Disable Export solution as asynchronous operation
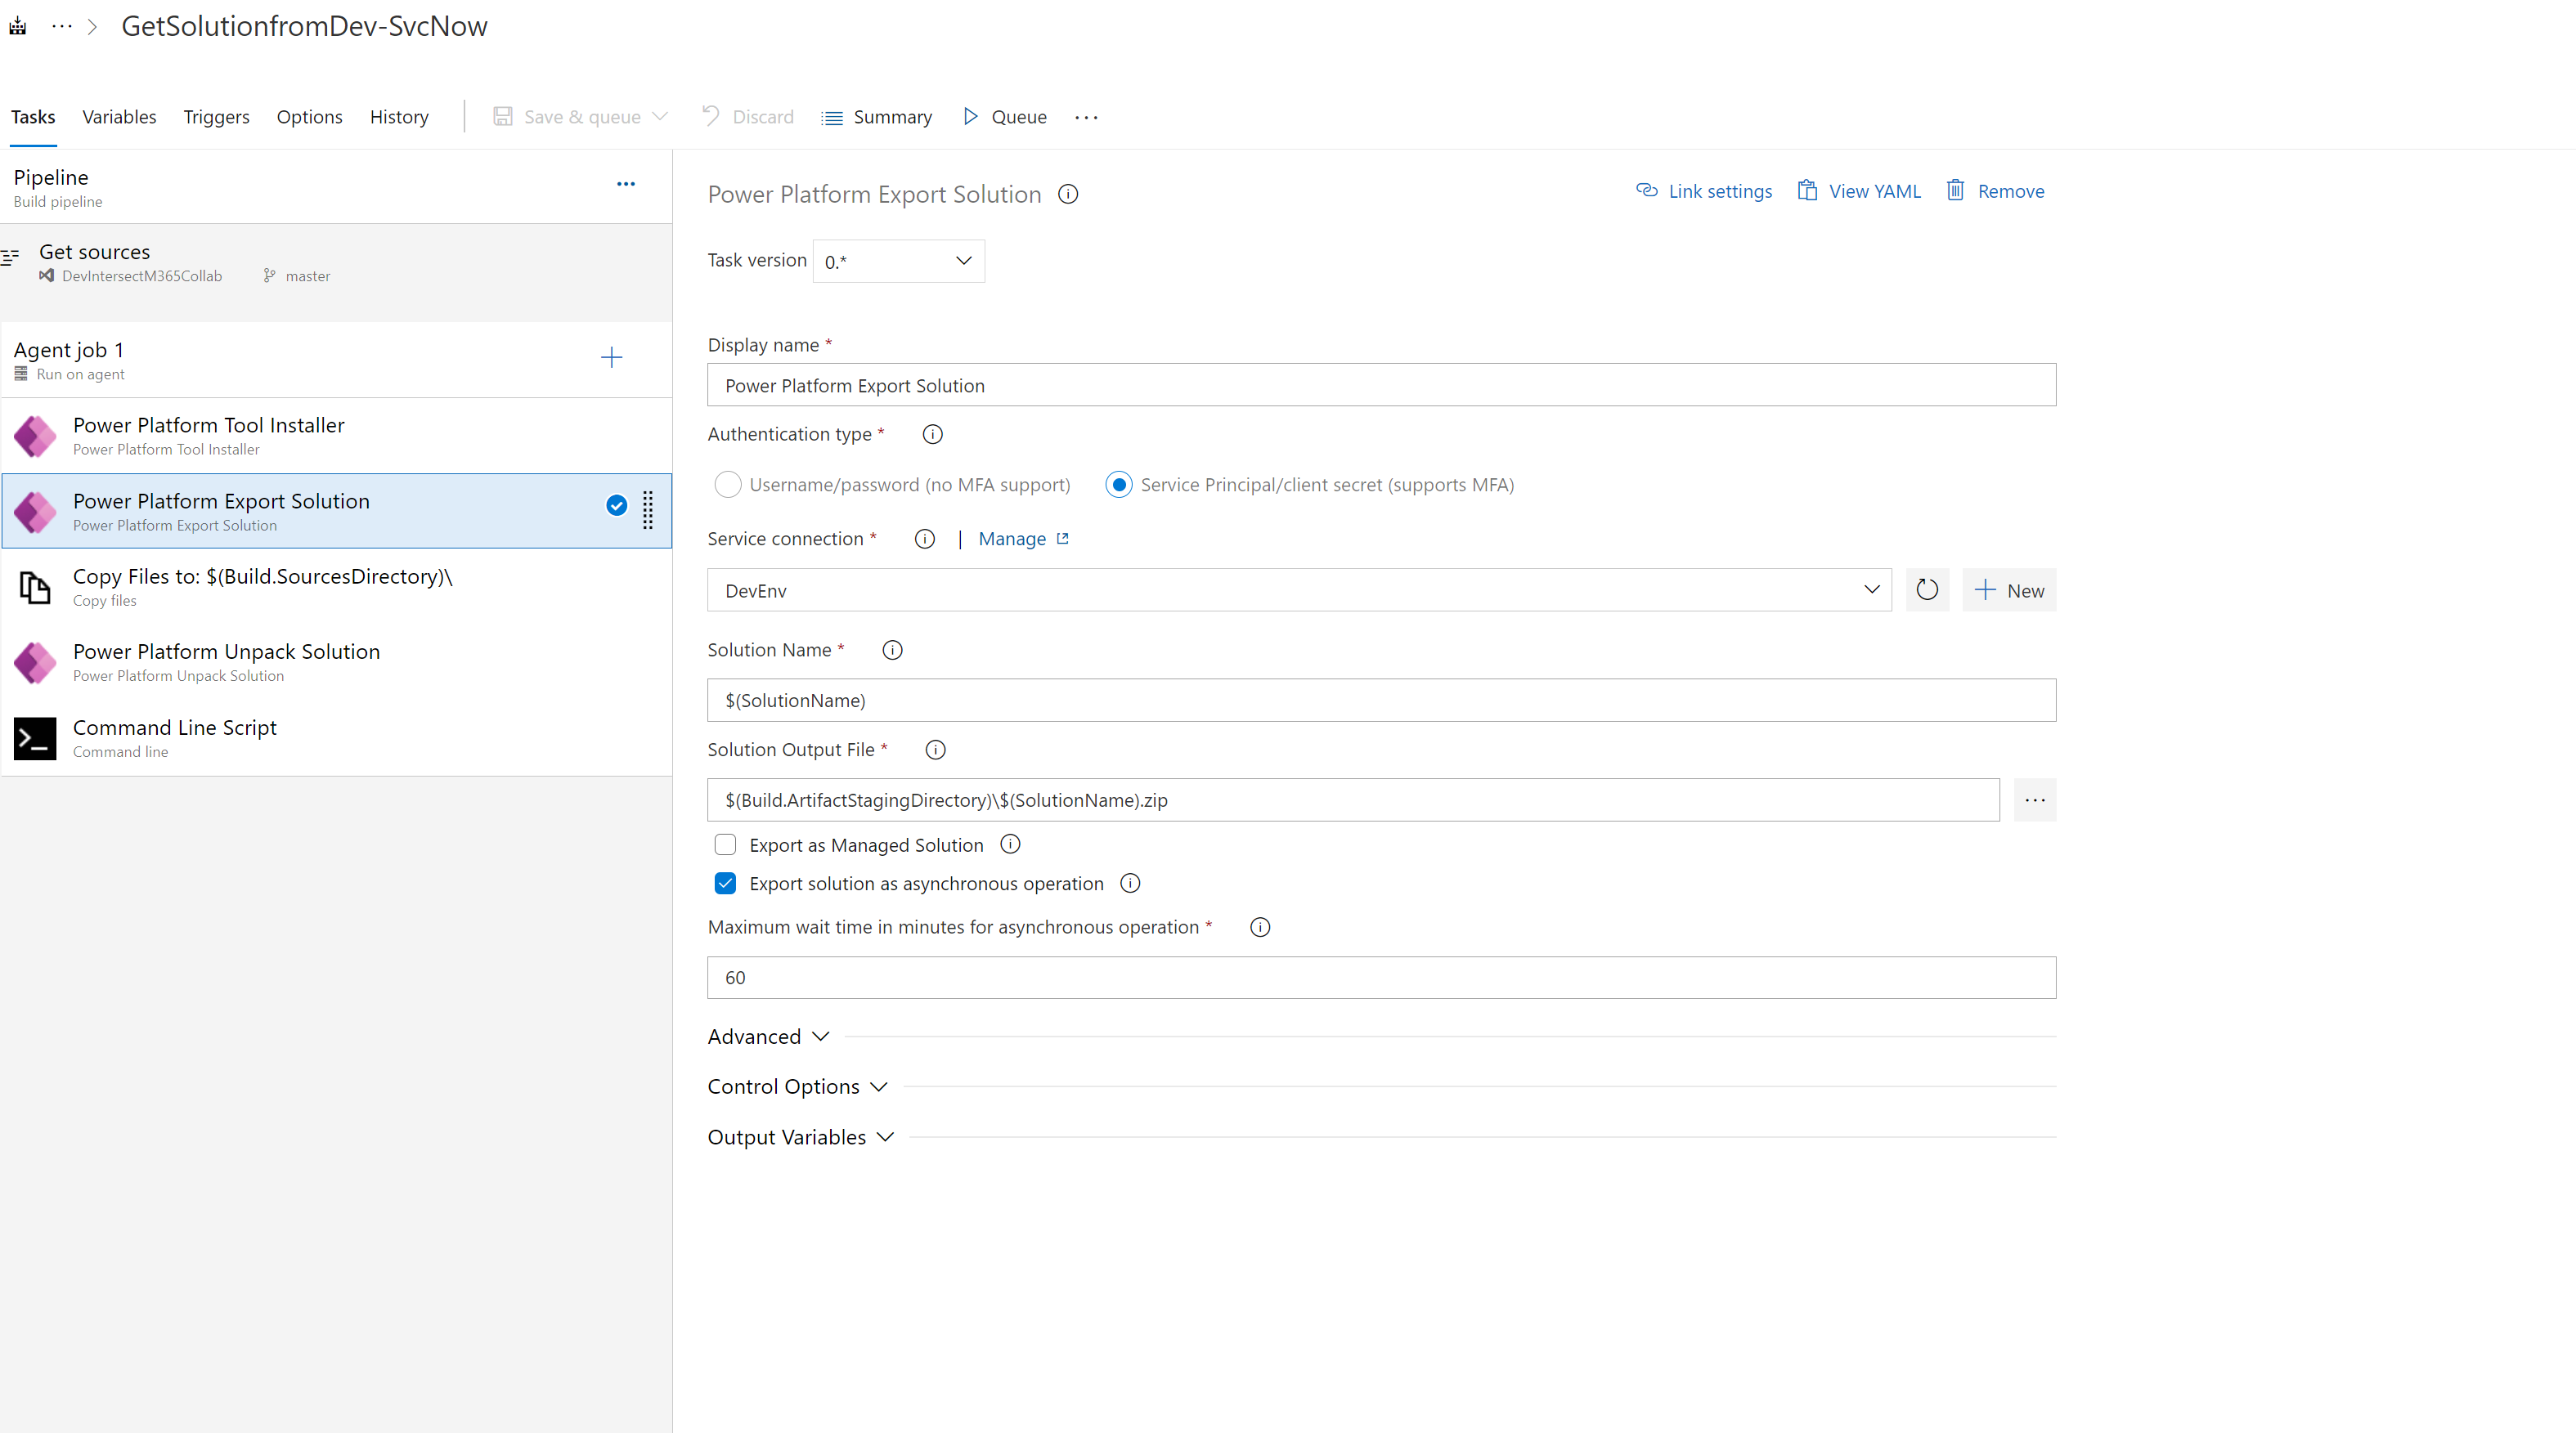 coord(725,882)
